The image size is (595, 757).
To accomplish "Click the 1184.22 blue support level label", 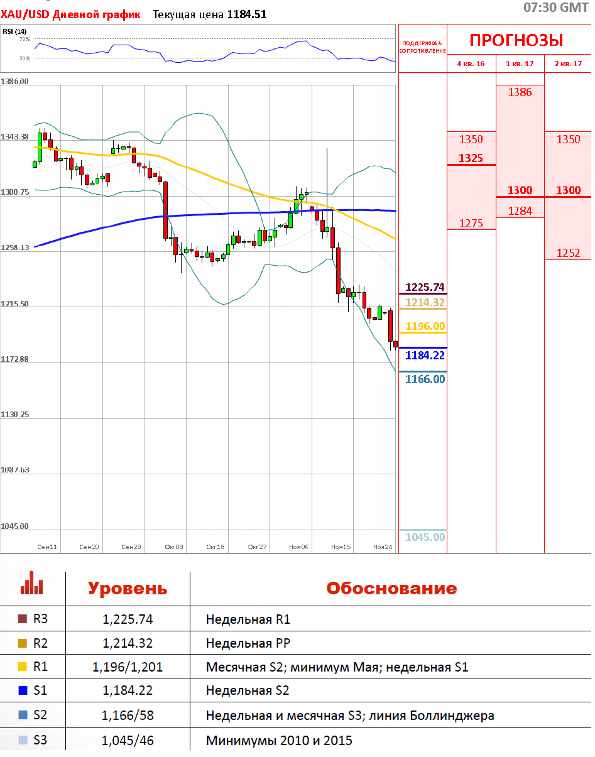I will click(425, 356).
